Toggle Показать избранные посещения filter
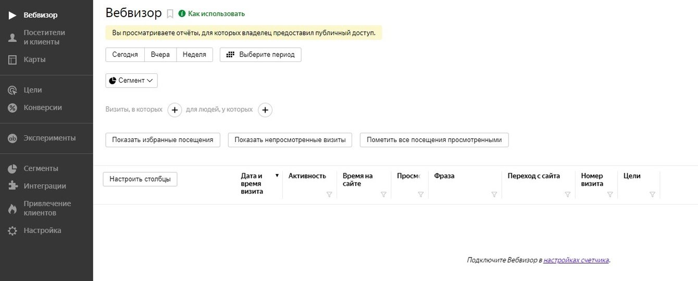Screen dimensions: 698x281 (163, 140)
